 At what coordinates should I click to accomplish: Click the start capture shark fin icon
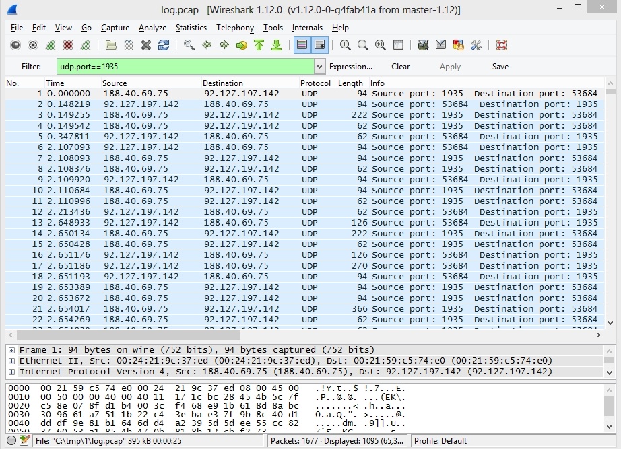click(51, 45)
